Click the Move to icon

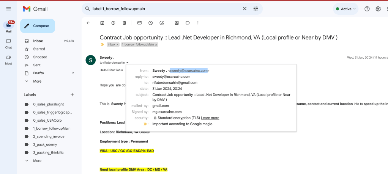coord(177,23)
